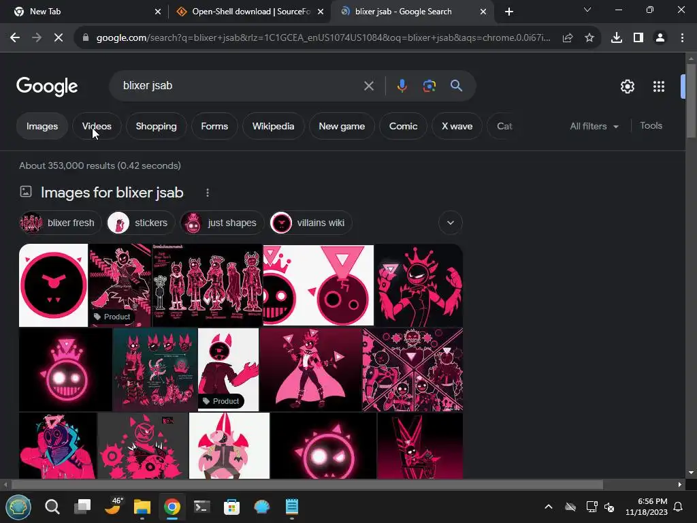The image size is (697, 523).
Task: Click the villains wiki suggestion chip
Action: click(310, 223)
